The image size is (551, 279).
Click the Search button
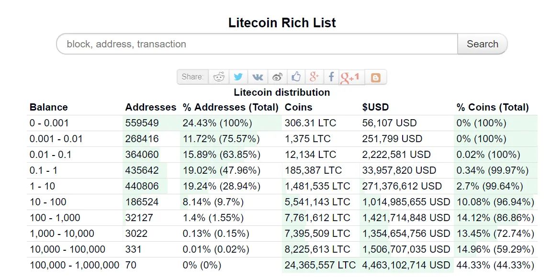coord(482,44)
